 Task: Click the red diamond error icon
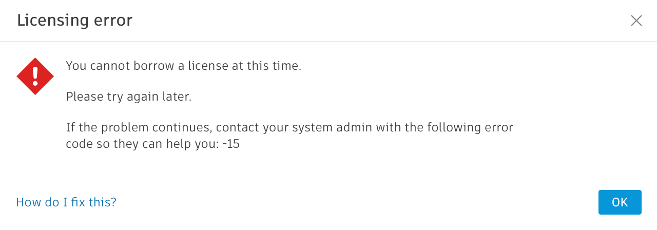point(35,76)
